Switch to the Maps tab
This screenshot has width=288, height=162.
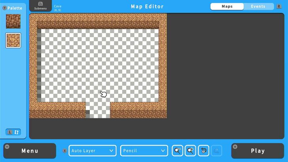(227, 6)
